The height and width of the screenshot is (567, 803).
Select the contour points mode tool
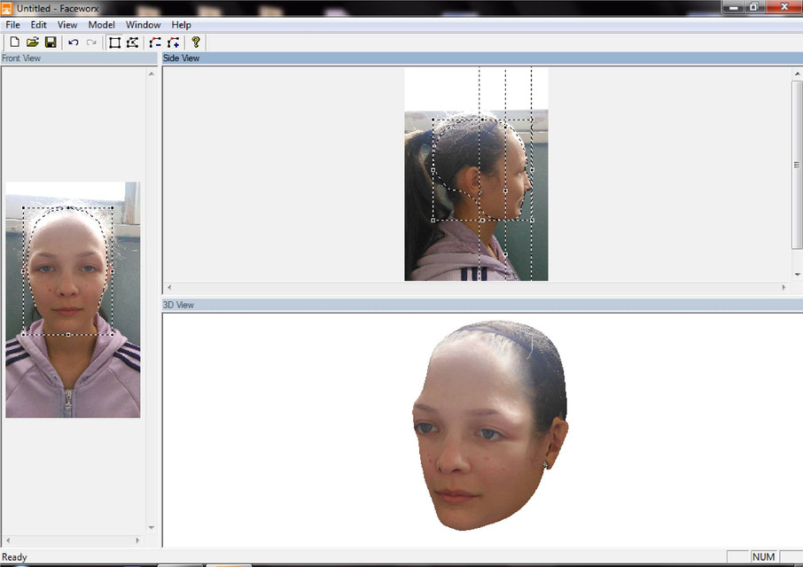point(132,42)
